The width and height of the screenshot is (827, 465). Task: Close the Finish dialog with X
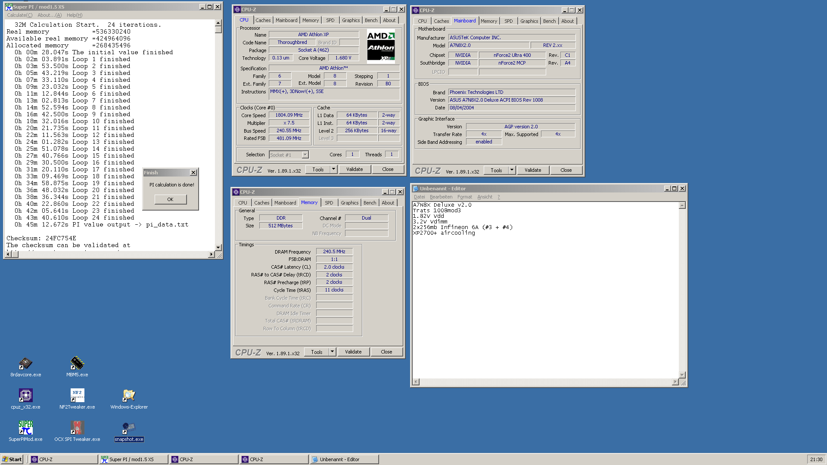[x=193, y=173]
